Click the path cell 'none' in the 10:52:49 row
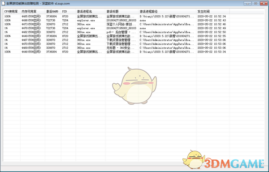Image resolution: width=269 pixels, height=172 pixels. 143,28
